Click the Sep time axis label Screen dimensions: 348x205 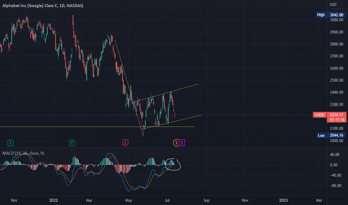click(206, 200)
